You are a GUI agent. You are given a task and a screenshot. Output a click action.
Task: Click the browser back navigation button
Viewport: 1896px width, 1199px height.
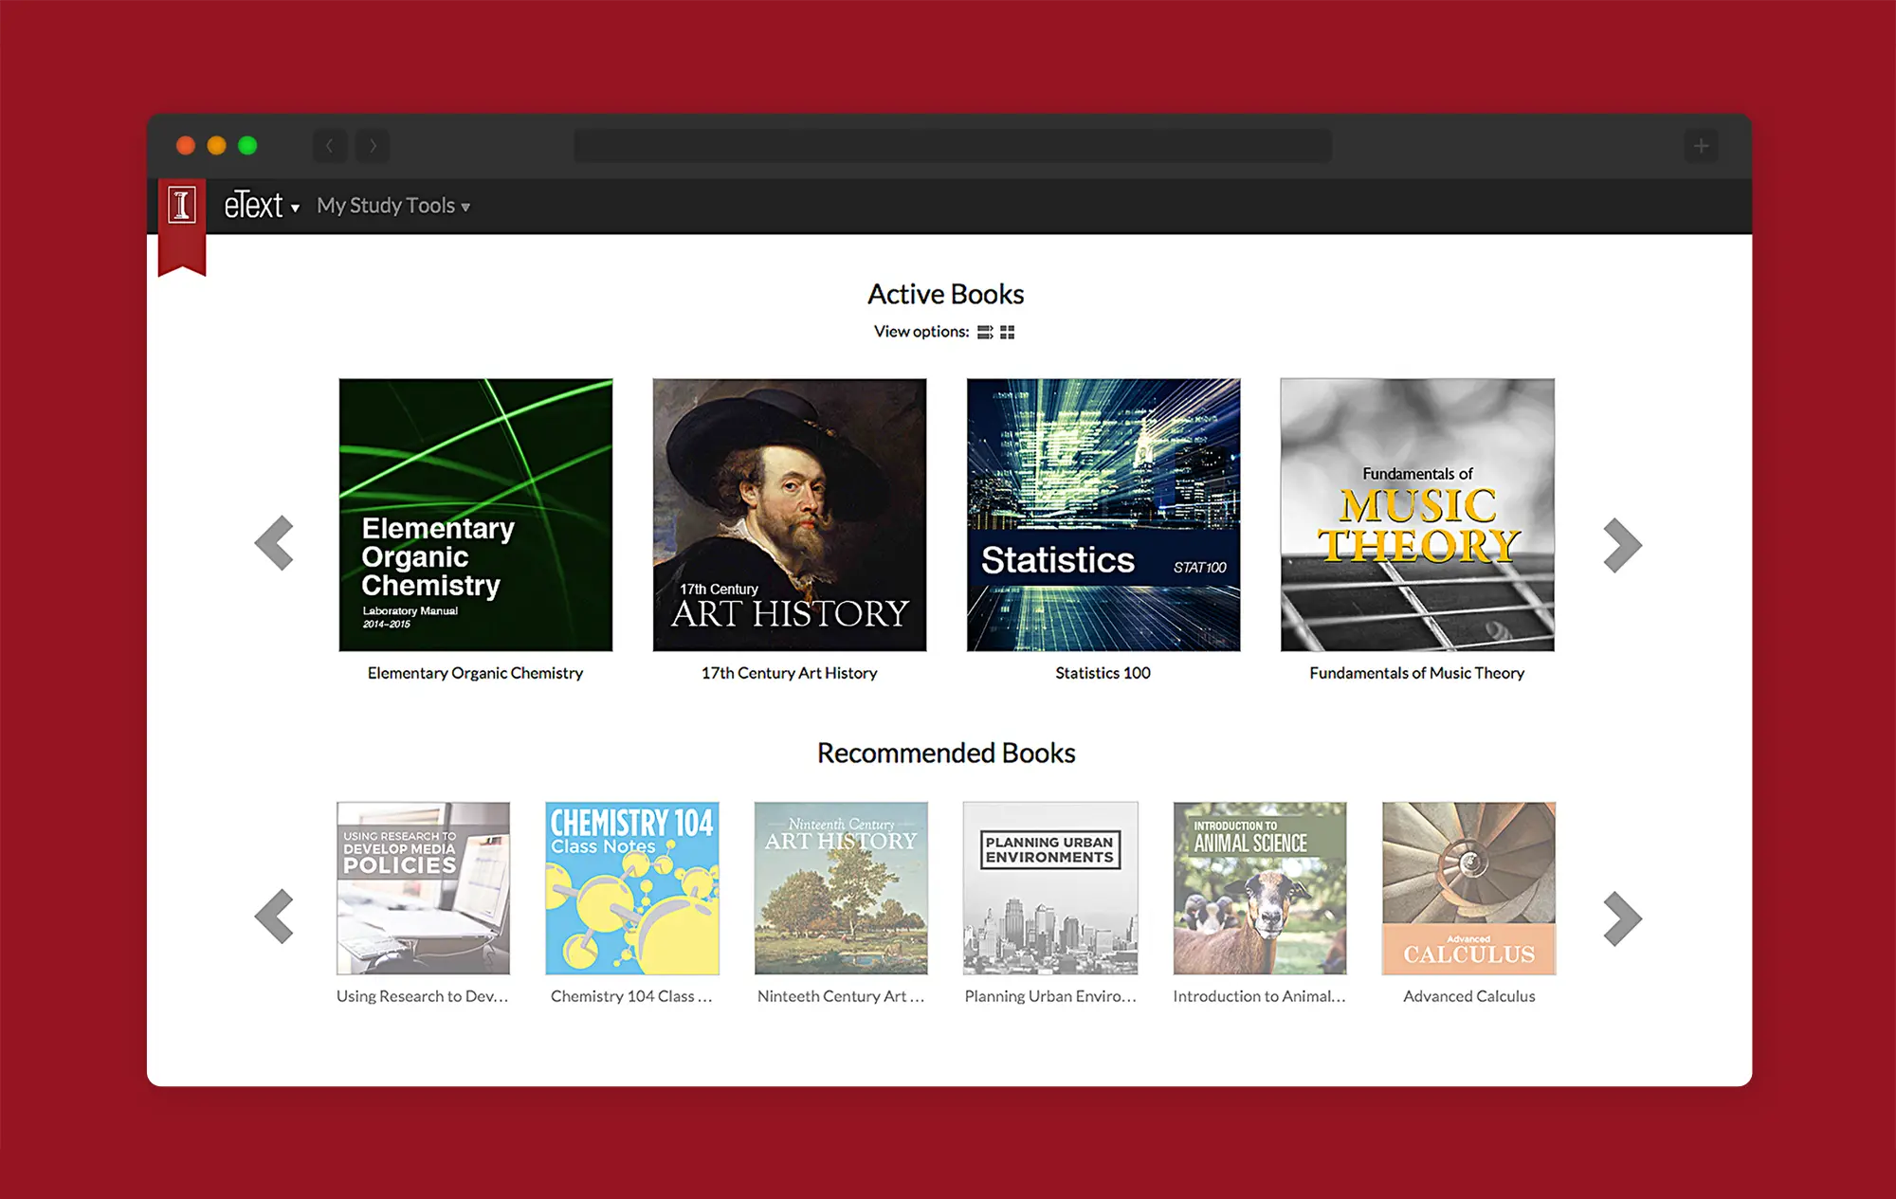[x=330, y=146]
